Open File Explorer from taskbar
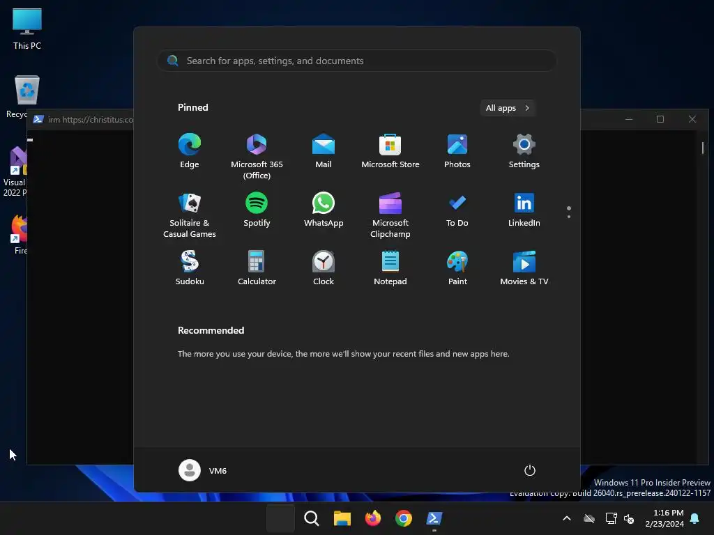Screen dimensions: 714x535 342,518
